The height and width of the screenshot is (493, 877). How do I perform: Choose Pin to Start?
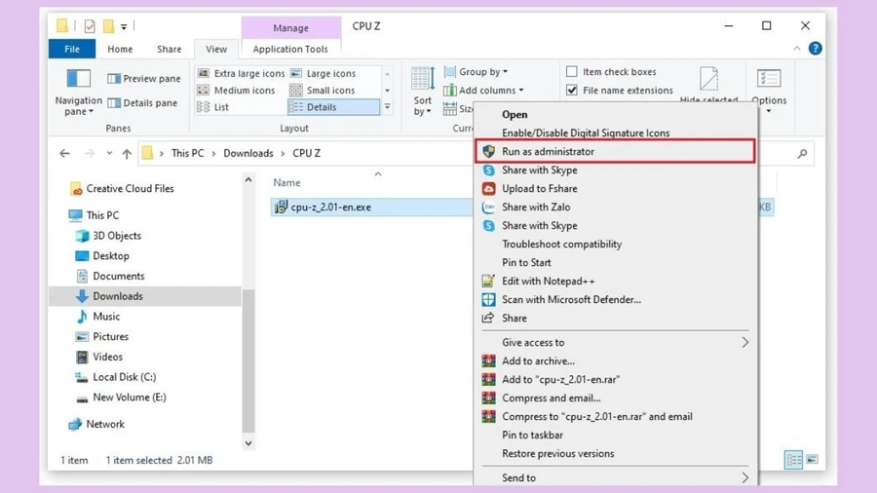point(526,263)
